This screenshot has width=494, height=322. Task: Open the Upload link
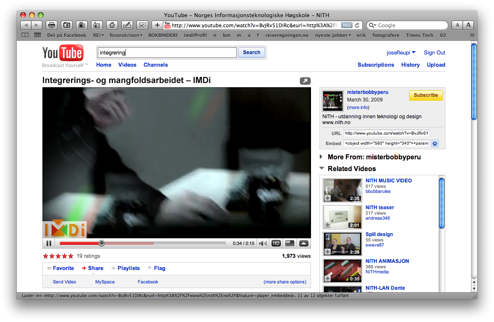436,65
